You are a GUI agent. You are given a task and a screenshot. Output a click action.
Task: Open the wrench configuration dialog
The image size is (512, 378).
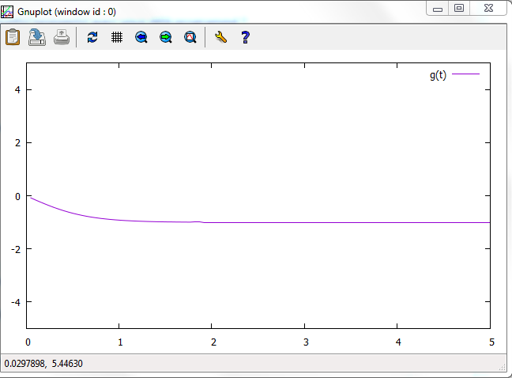(x=220, y=37)
